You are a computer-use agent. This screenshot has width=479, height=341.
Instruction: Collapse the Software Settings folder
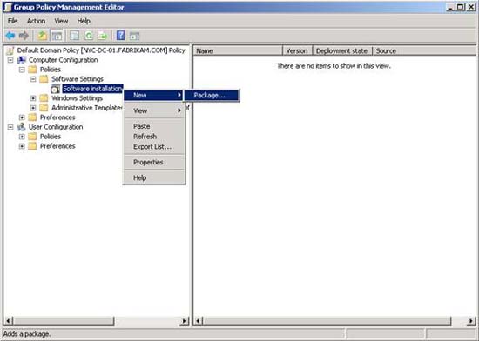point(33,79)
